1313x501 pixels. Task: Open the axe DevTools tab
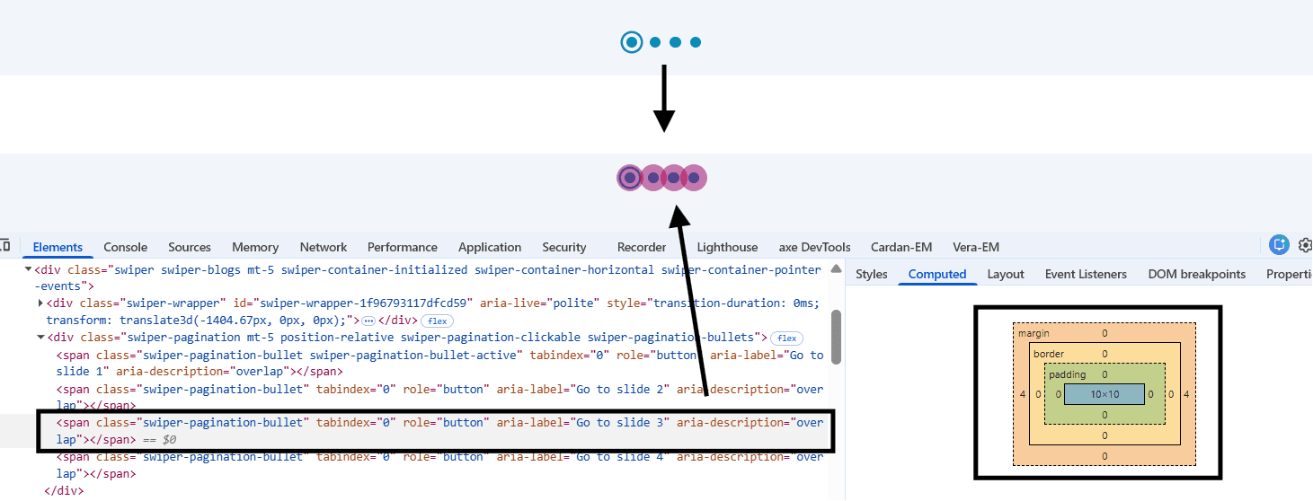click(814, 247)
